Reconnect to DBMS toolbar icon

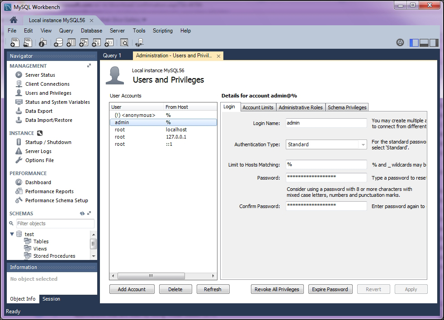click(139, 42)
